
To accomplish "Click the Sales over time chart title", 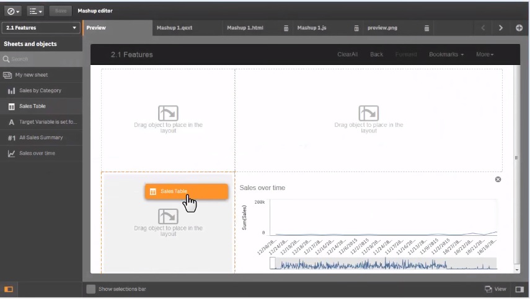I will [262, 188].
